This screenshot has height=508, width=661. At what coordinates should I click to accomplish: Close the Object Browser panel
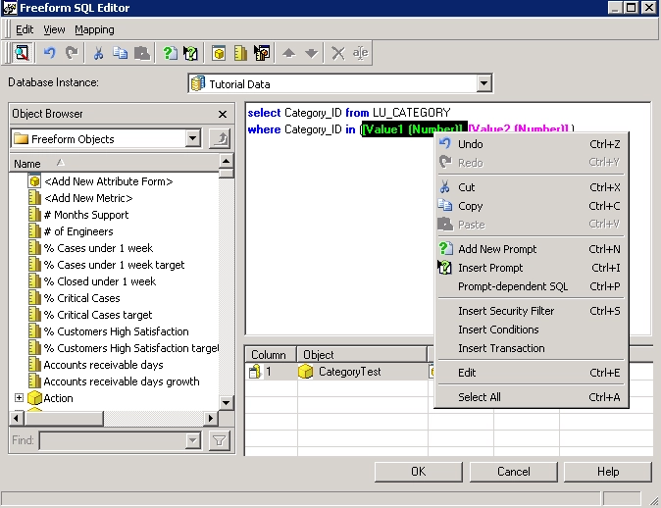coord(223,114)
